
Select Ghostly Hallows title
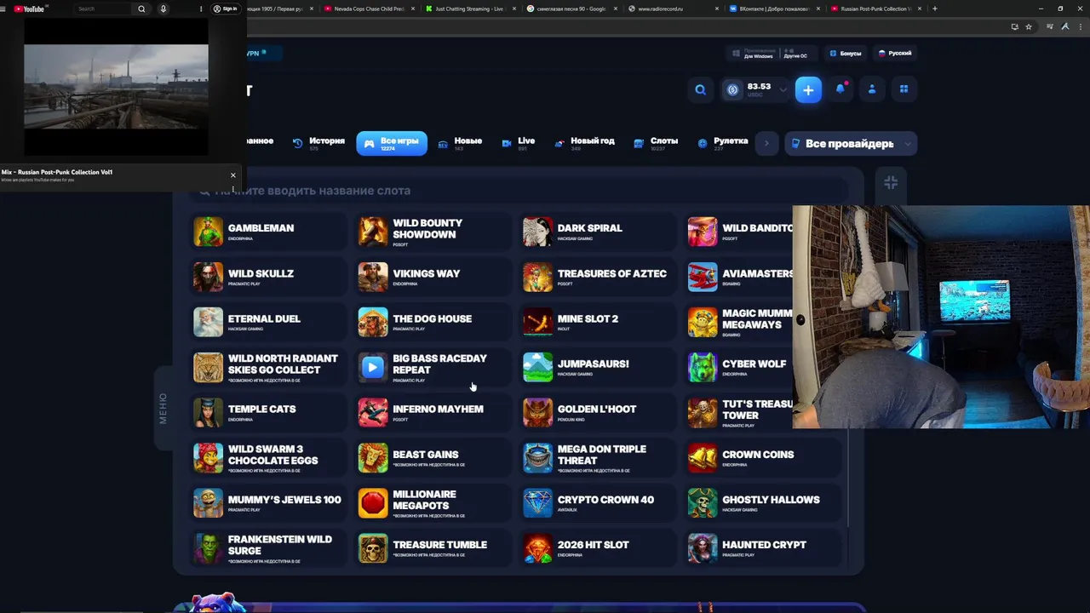(771, 500)
